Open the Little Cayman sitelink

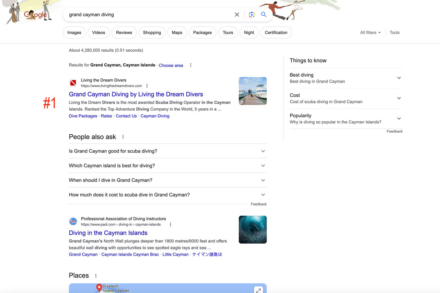tap(175, 254)
